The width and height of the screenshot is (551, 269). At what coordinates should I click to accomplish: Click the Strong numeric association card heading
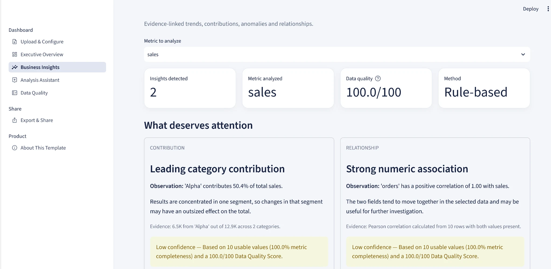407,169
